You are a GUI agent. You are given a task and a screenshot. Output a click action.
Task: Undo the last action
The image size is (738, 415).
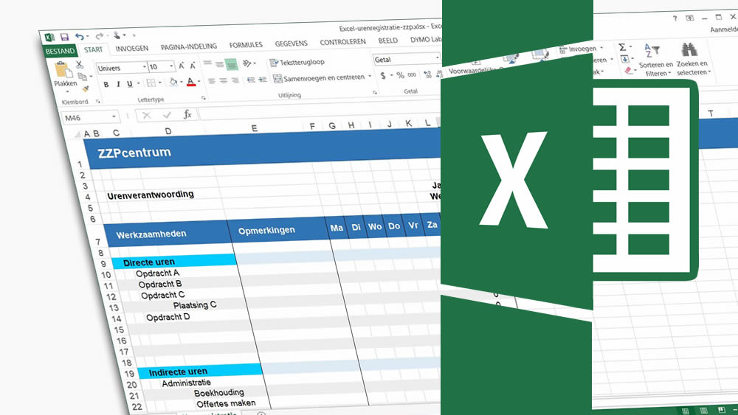tap(80, 37)
